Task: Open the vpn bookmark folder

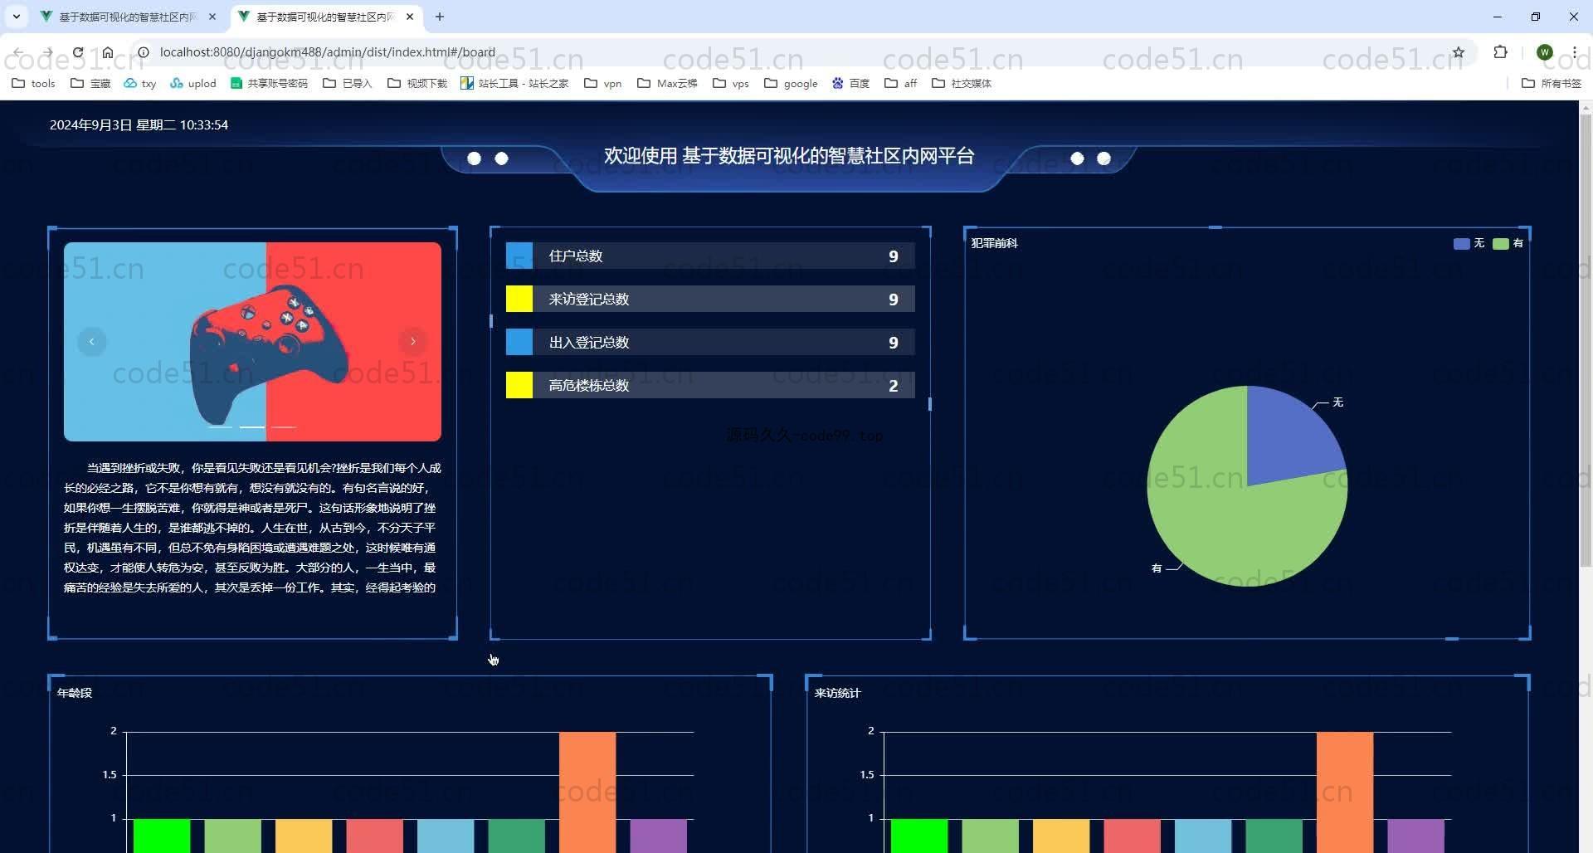Action: [x=603, y=83]
